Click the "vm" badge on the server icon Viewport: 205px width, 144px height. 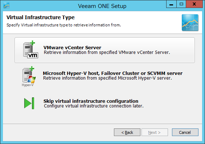coord(33,55)
